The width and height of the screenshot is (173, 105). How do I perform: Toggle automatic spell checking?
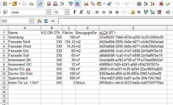[x=77, y=4]
